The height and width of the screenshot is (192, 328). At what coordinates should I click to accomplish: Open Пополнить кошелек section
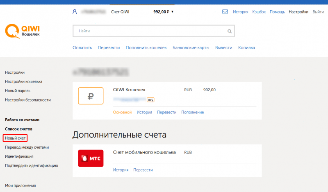coord(146,47)
